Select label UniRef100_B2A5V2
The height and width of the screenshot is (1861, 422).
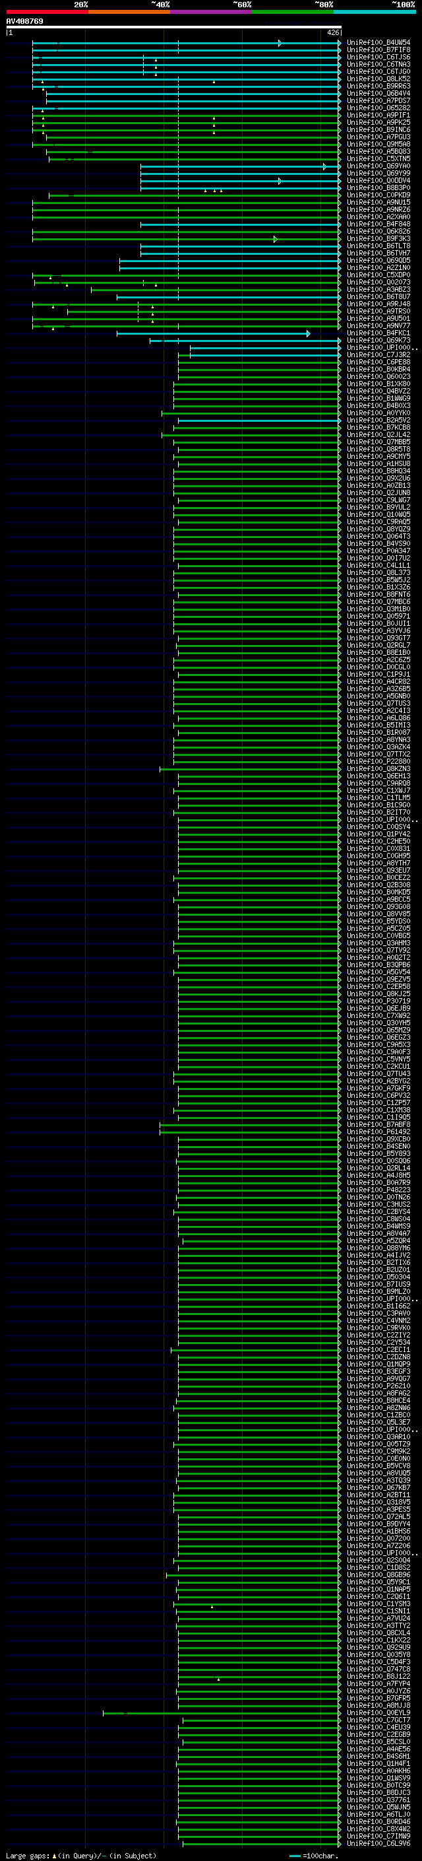point(378,420)
